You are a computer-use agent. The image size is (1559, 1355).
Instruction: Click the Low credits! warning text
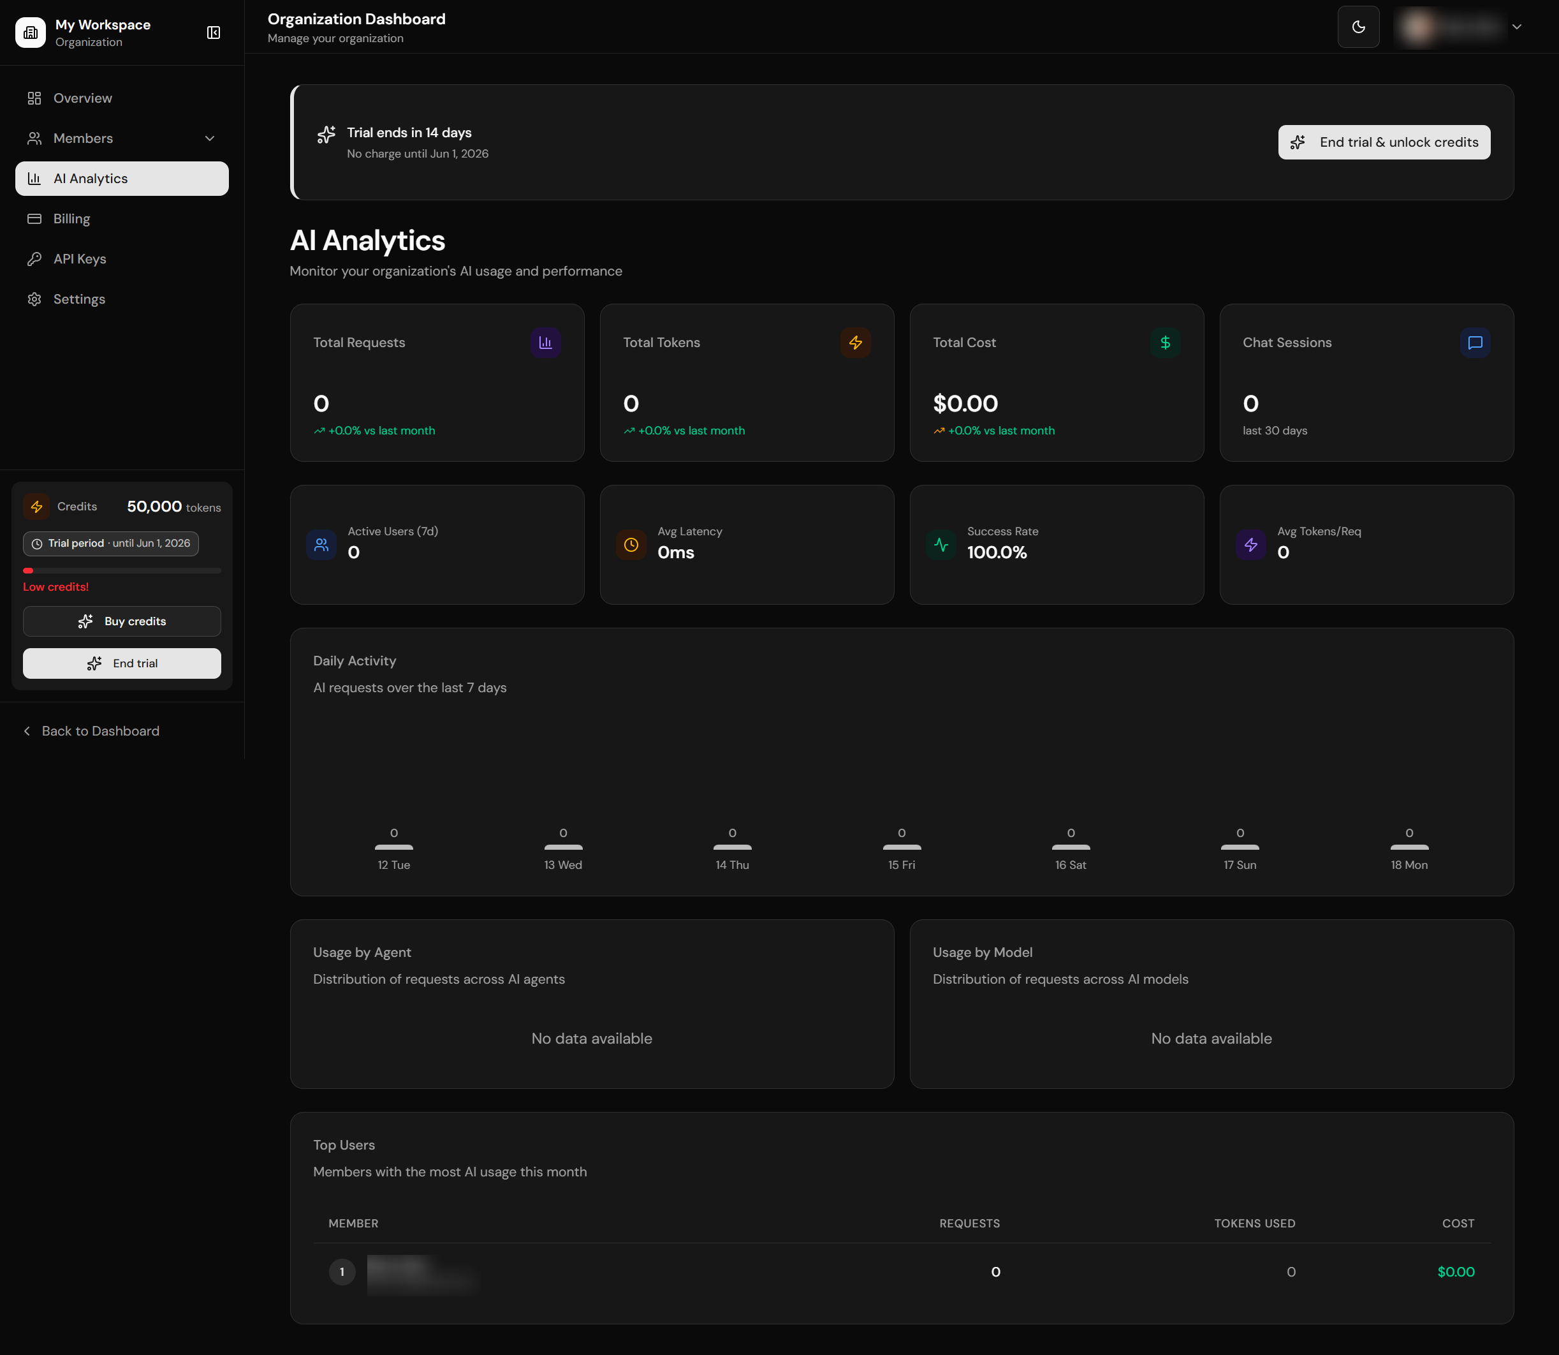(56, 587)
